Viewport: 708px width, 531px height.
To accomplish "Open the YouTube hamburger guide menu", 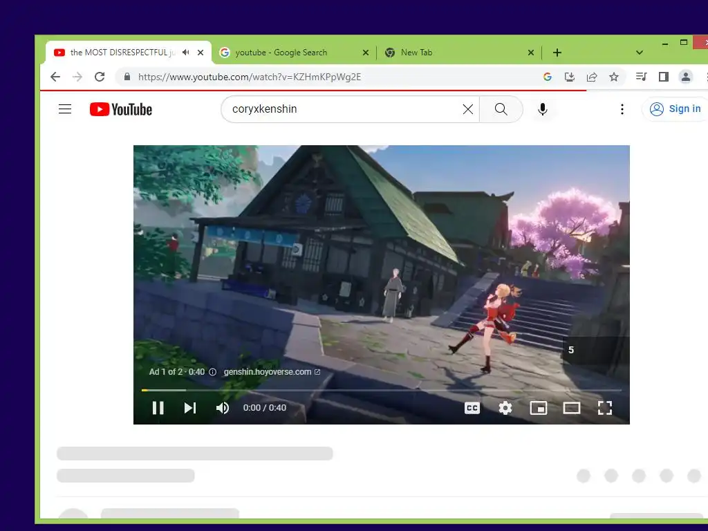I will (x=65, y=109).
